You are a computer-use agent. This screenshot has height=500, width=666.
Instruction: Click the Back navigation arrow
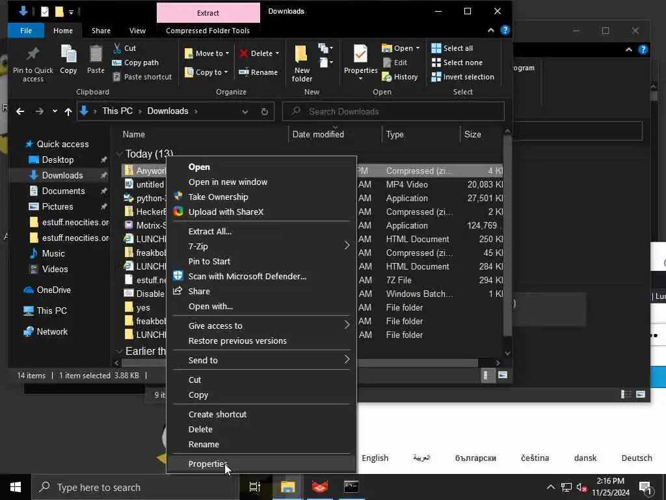20,111
